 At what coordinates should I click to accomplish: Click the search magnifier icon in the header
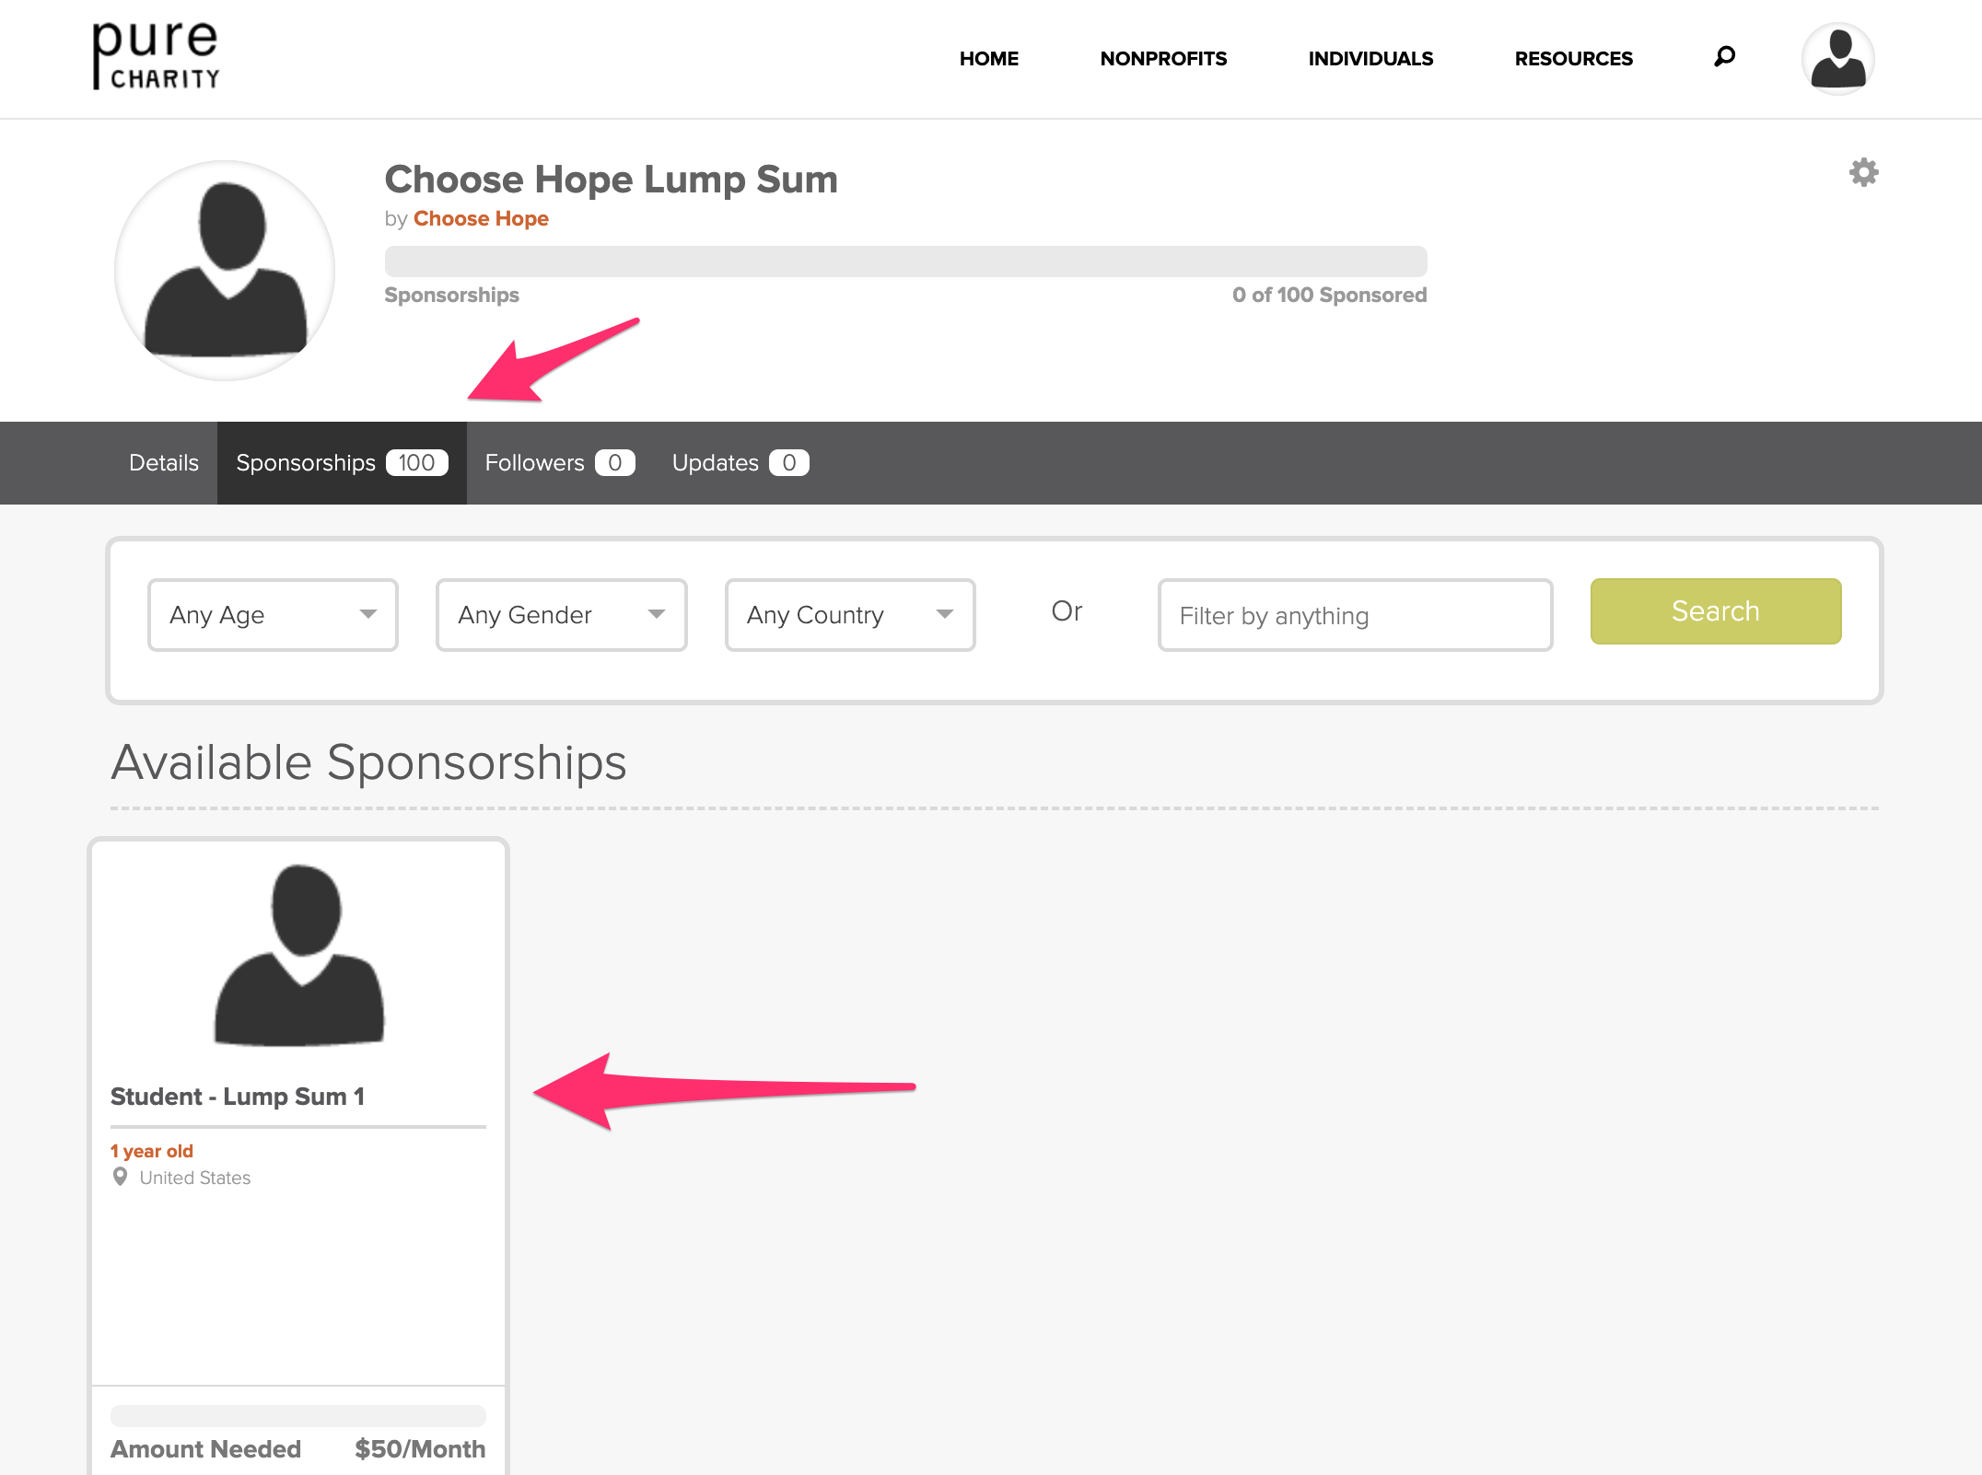coord(1724,57)
